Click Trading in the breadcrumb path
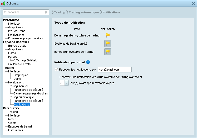This screenshot has width=197, height=138. (x=60, y=12)
